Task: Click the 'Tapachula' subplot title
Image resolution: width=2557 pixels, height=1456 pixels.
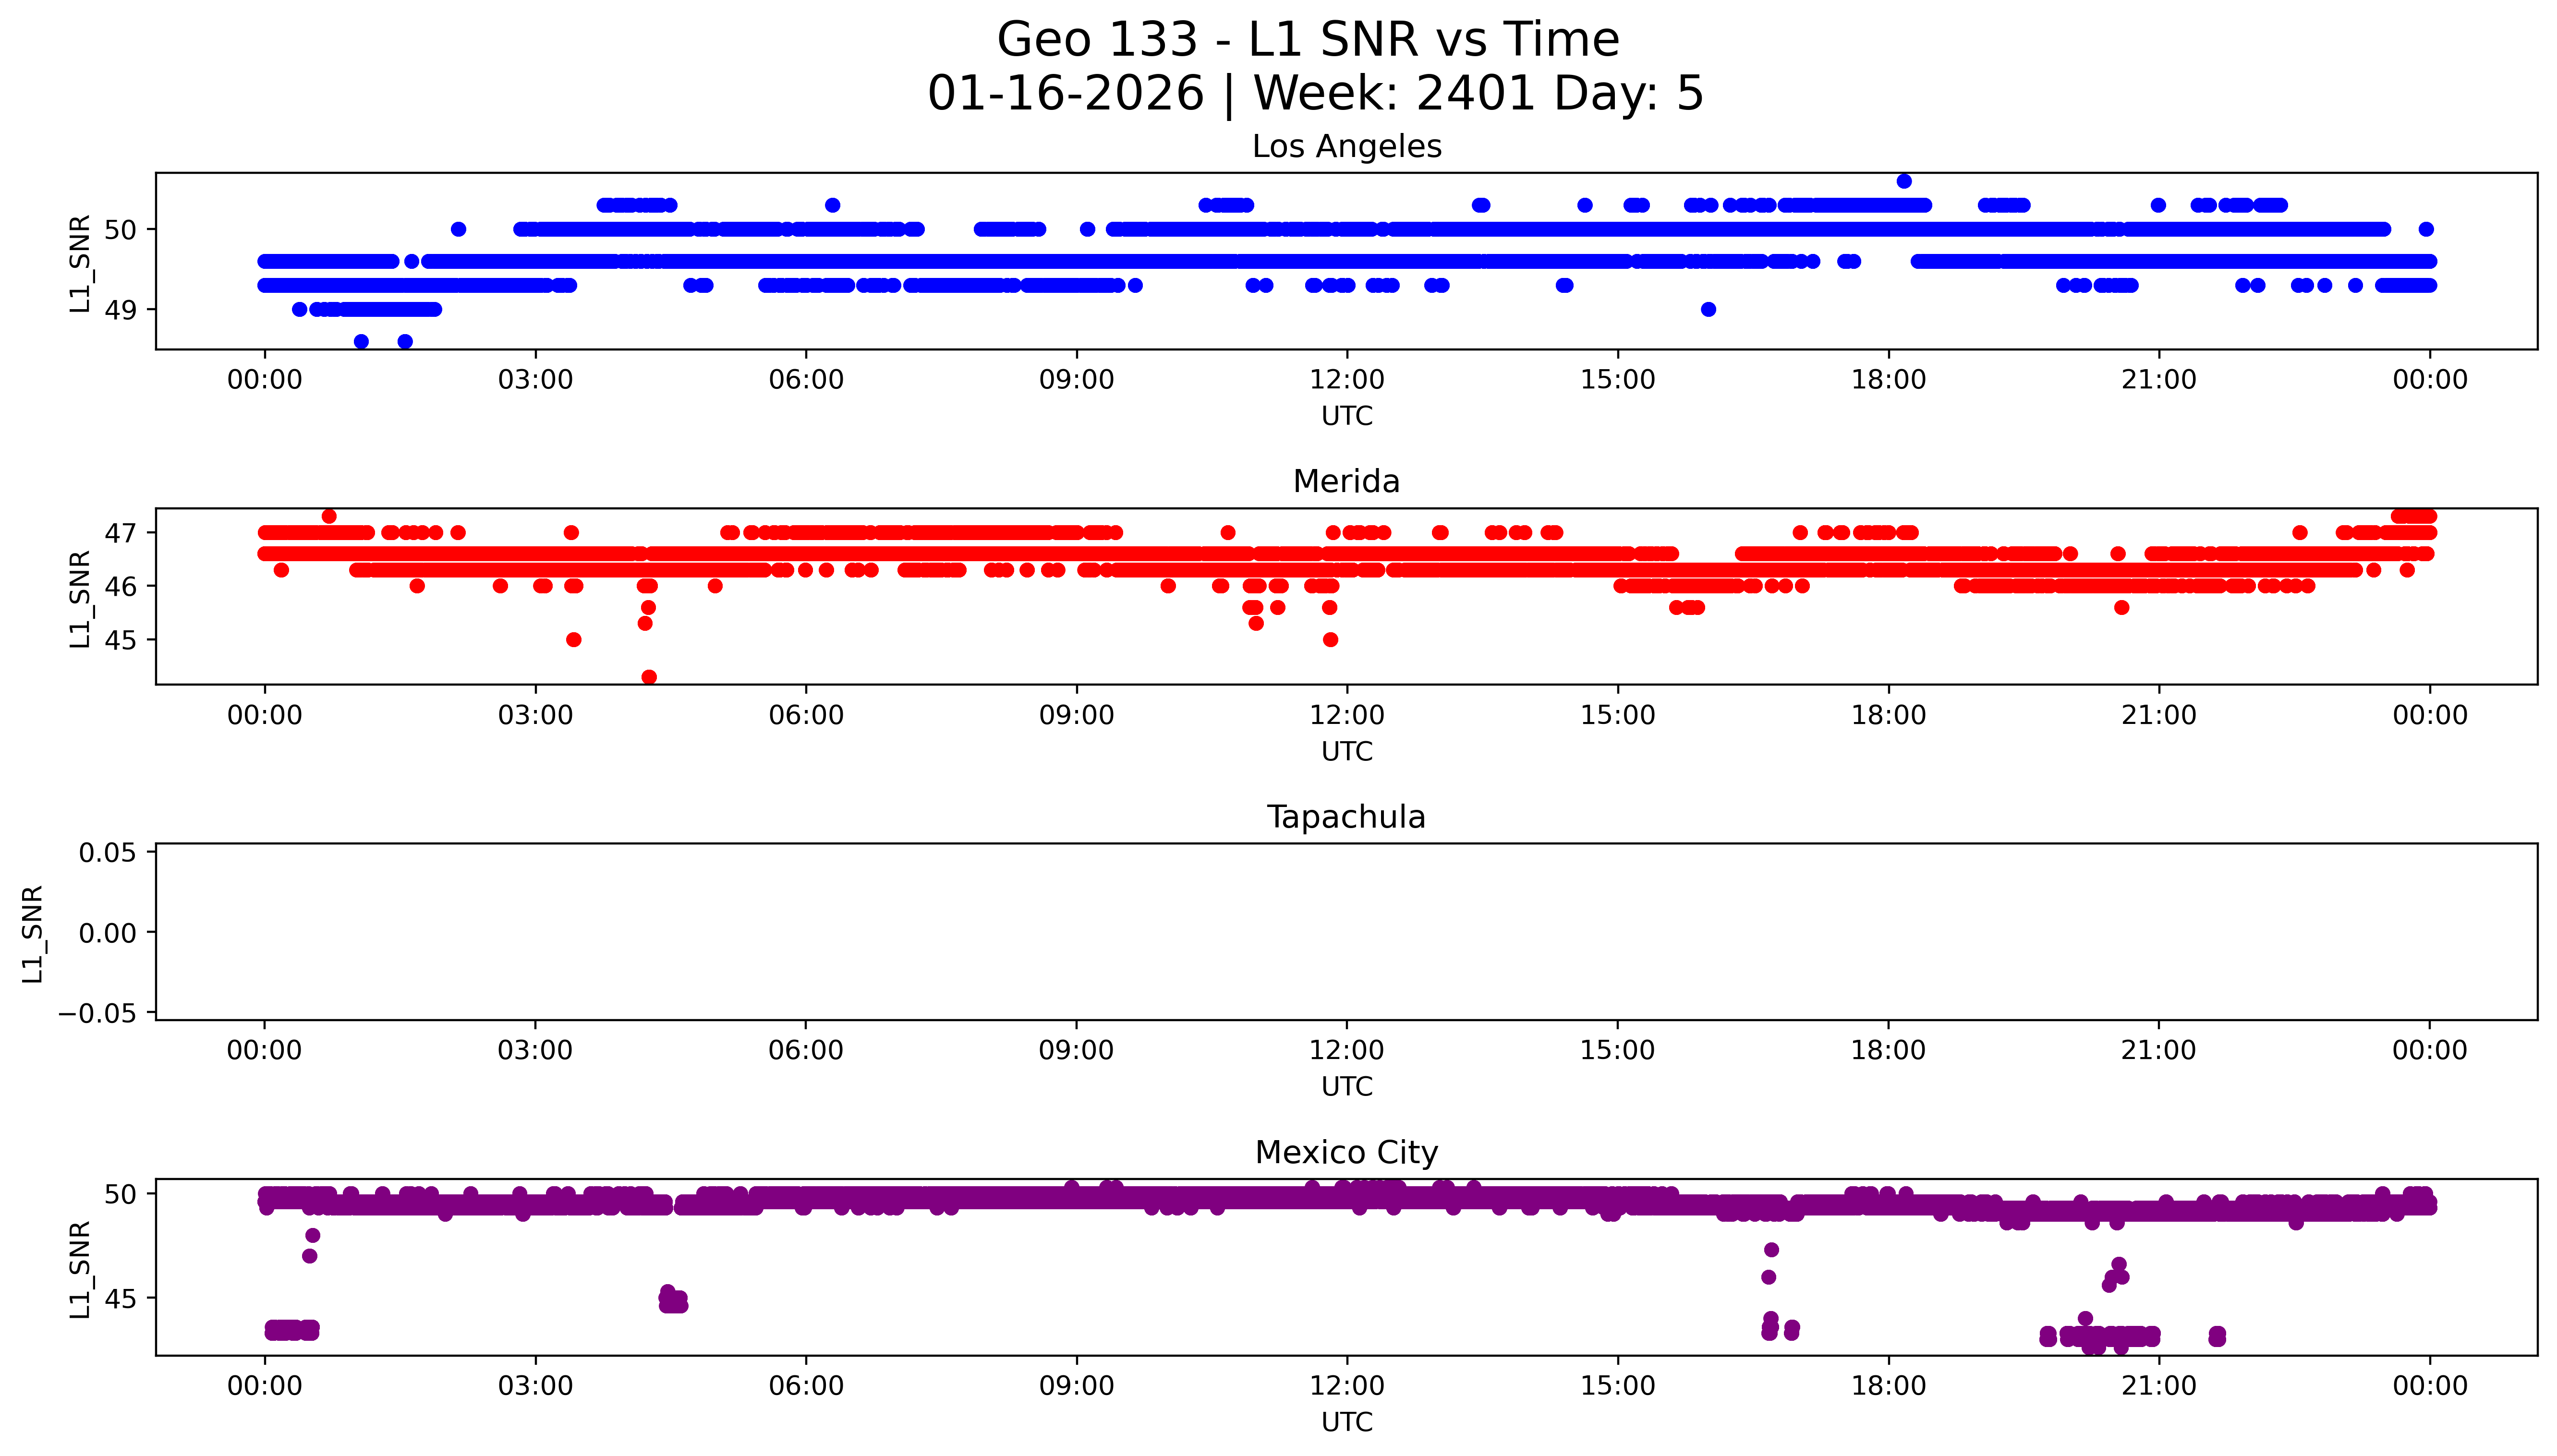Action: pyautogui.click(x=1346, y=817)
